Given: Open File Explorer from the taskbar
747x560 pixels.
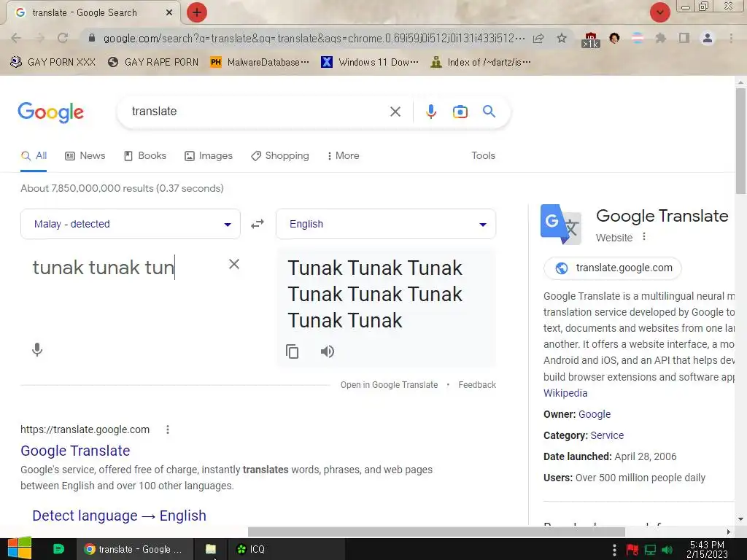Looking at the screenshot, I should point(211,549).
